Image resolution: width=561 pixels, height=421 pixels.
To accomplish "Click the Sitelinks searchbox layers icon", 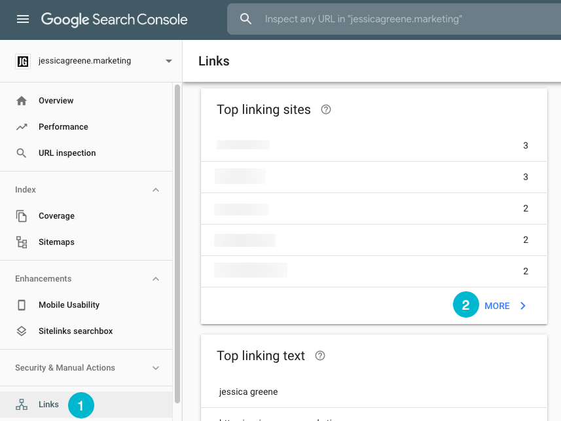I will 22,331.
